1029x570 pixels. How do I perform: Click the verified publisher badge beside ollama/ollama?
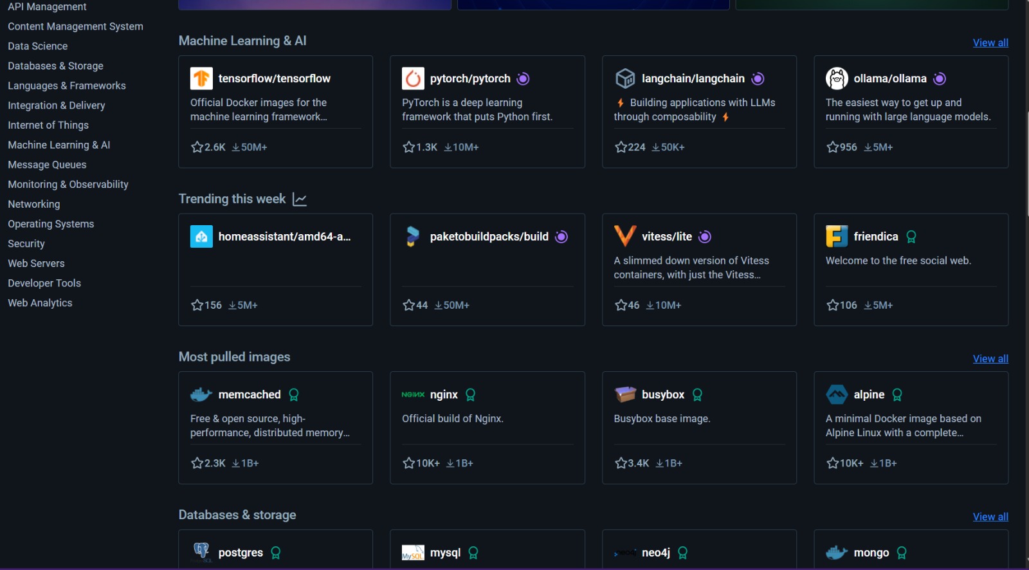tap(940, 78)
